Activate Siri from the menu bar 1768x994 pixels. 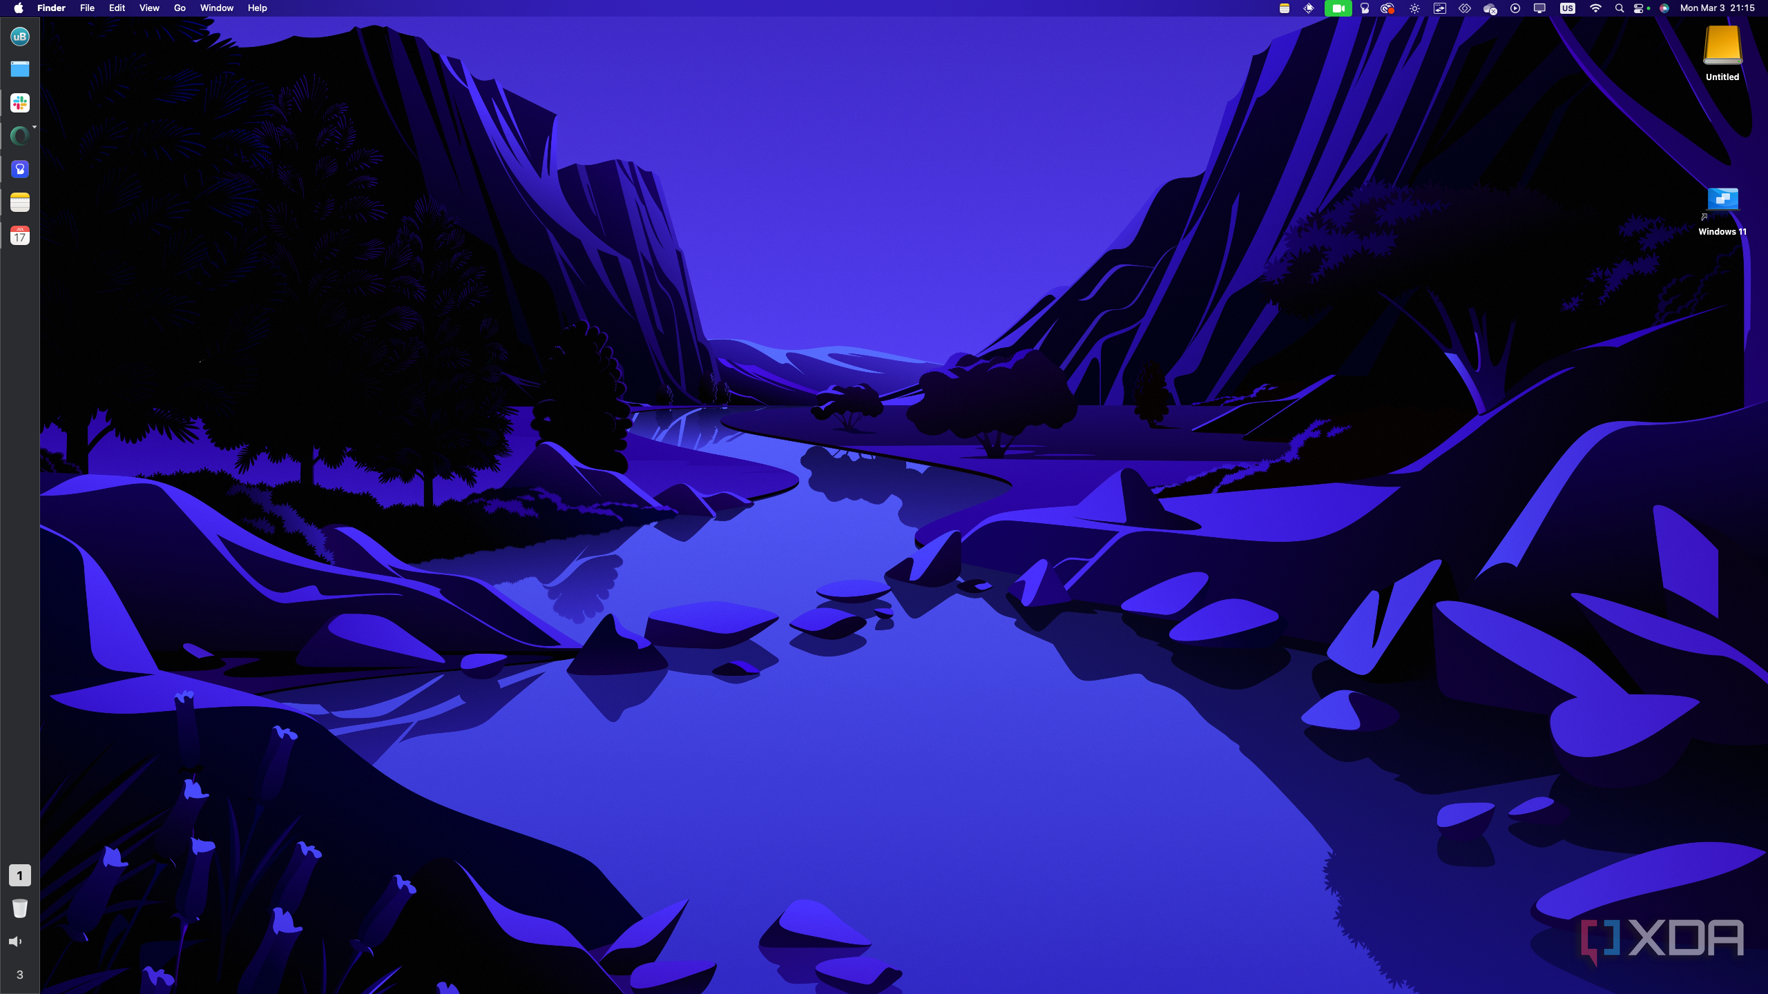(x=1664, y=8)
